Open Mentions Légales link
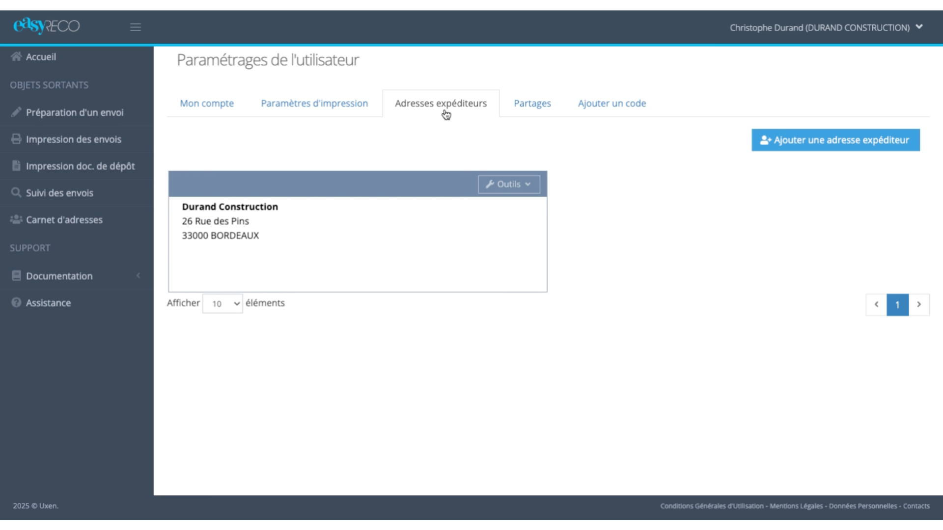 pyautogui.click(x=796, y=506)
